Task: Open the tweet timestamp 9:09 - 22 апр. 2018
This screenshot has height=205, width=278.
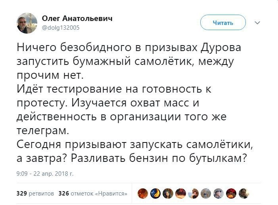Action: [45, 173]
